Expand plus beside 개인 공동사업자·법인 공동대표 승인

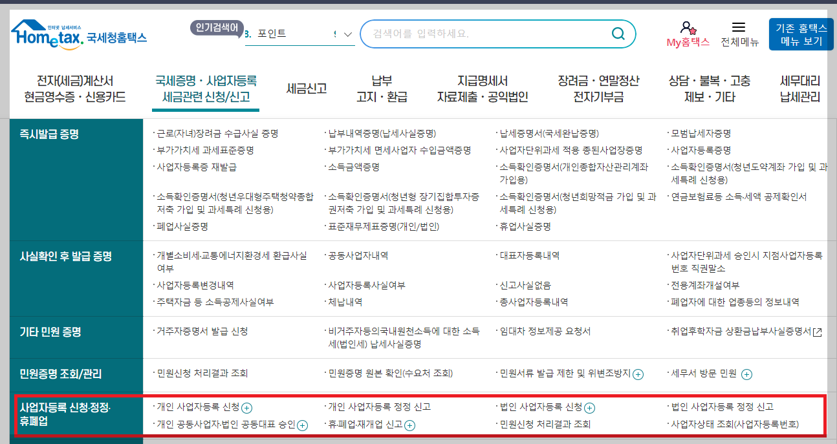302,425
